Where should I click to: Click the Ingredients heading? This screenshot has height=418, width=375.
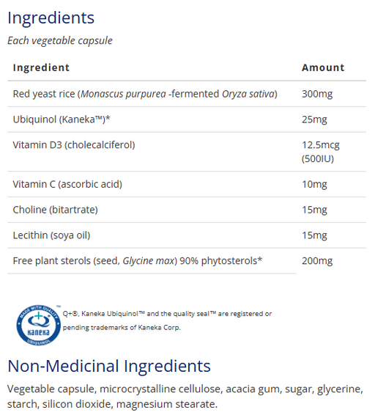[51, 18]
